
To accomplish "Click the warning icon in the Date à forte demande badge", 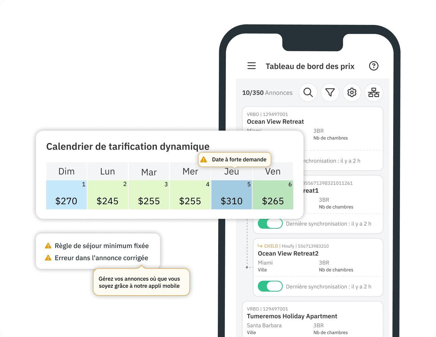I will [x=204, y=159].
